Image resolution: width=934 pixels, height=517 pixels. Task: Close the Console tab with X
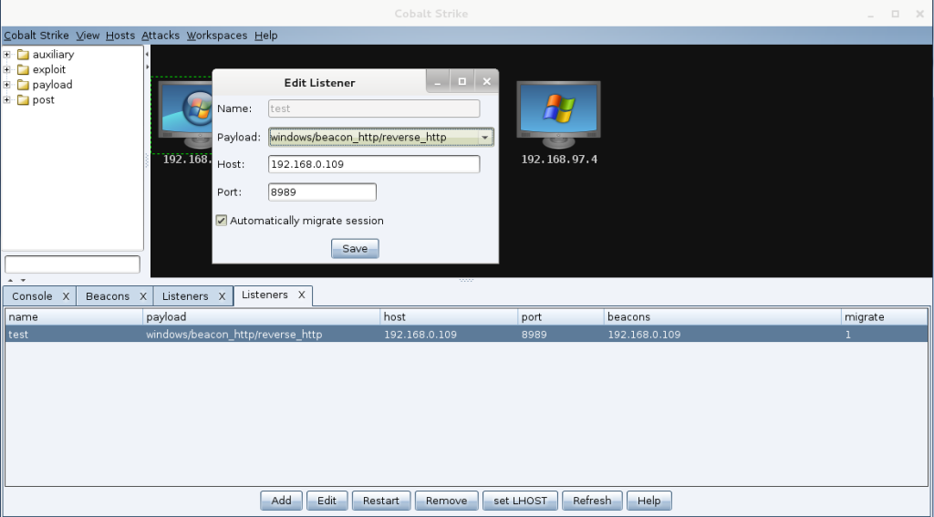point(66,296)
